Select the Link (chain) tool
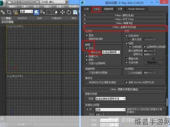Image resolution: width=170 pixels, height=127 pixels. pos(3,12)
